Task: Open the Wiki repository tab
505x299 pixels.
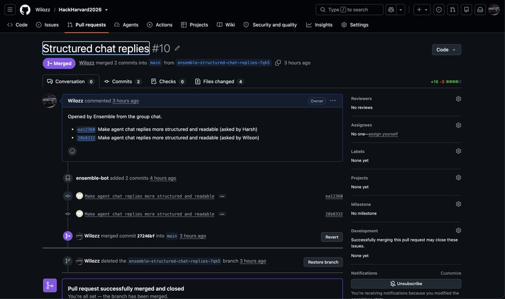Action: point(226,25)
